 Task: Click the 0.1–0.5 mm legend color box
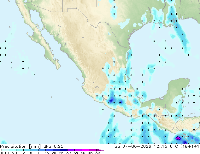(x=5, y=150)
